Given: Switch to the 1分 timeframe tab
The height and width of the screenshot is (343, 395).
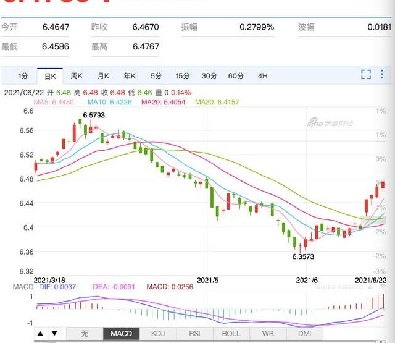Looking at the screenshot, I should coord(23,76).
